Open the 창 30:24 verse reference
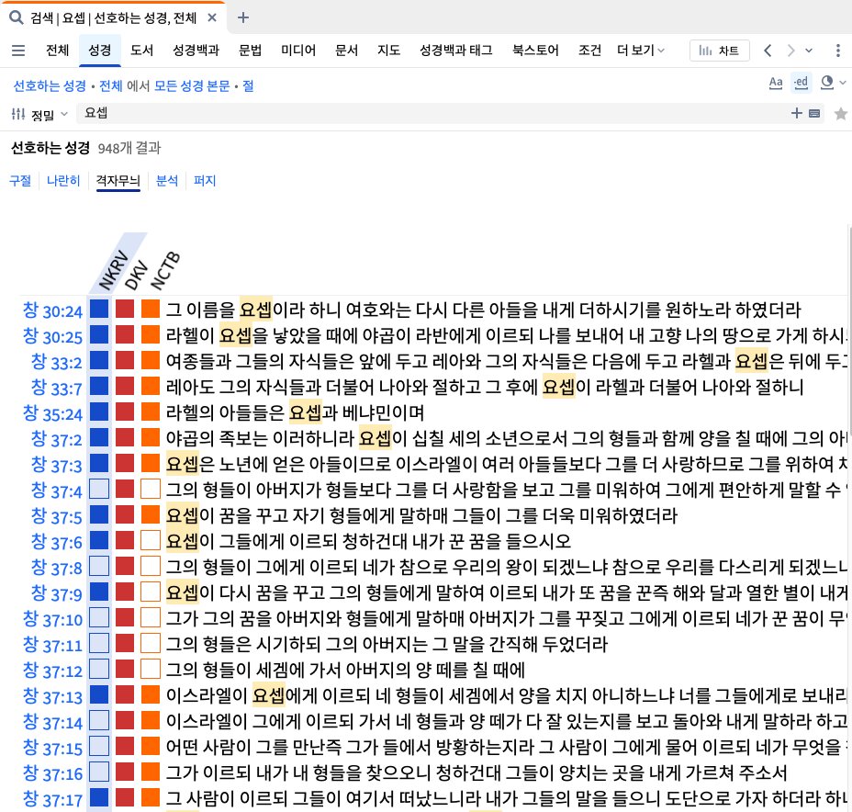 [52, 310]
